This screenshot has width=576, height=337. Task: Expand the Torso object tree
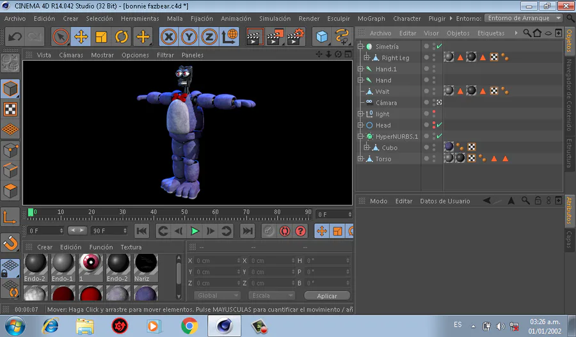click(x=361, y=159)
